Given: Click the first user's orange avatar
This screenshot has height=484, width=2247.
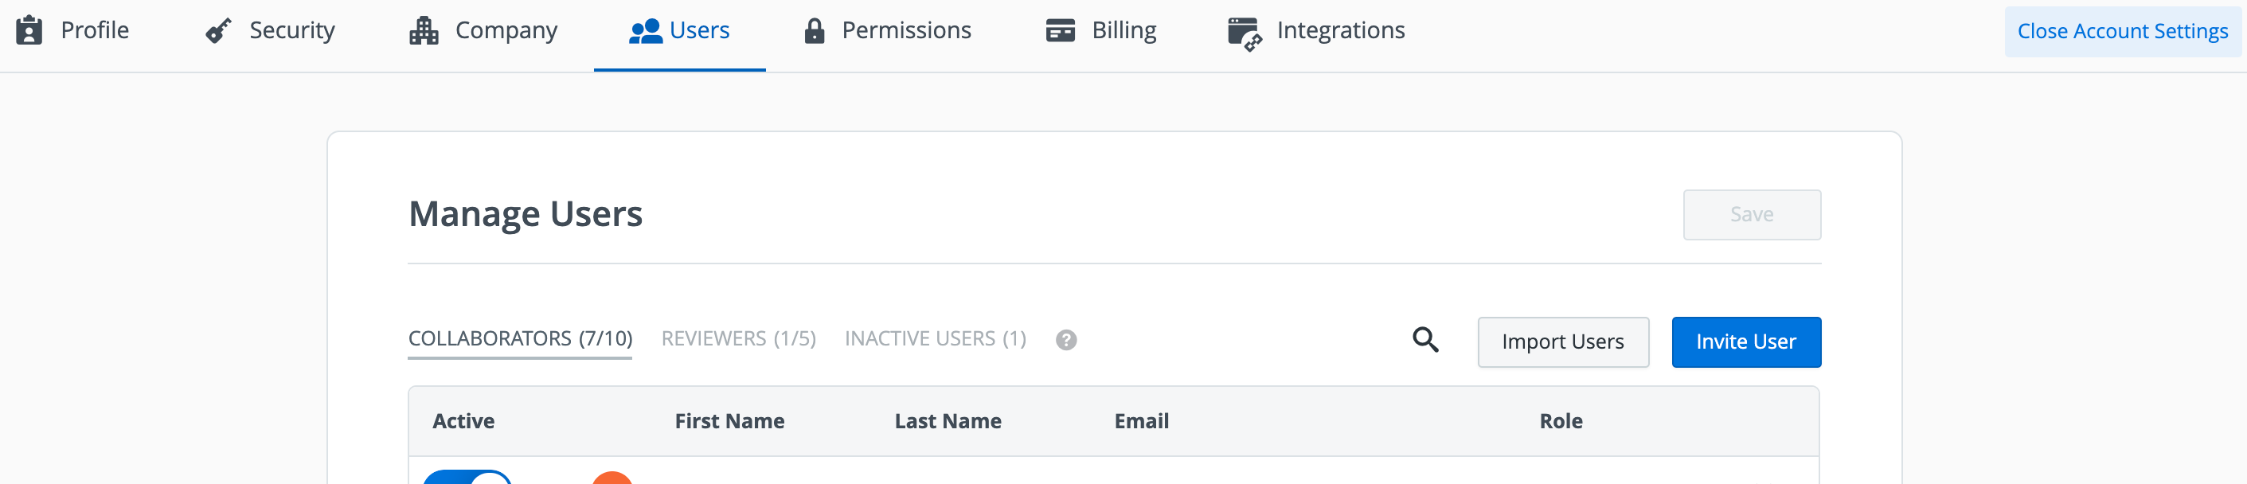Looking at the screenshot, I should (612, 478).
